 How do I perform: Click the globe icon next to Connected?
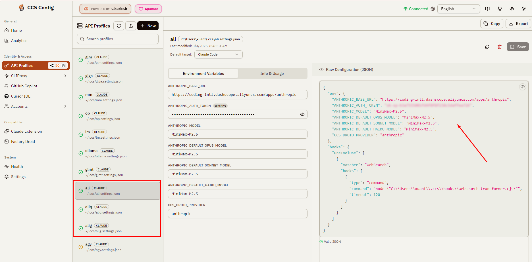pyautogui.click(x=433, y=9)
